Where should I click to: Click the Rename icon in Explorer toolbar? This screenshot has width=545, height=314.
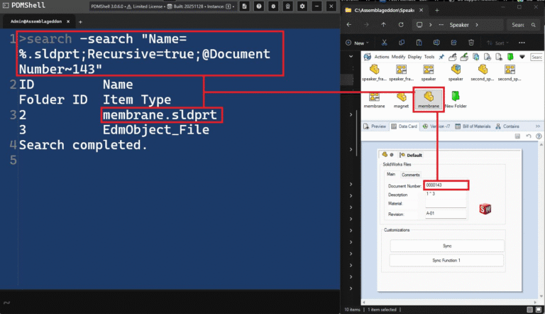point(436,43)
